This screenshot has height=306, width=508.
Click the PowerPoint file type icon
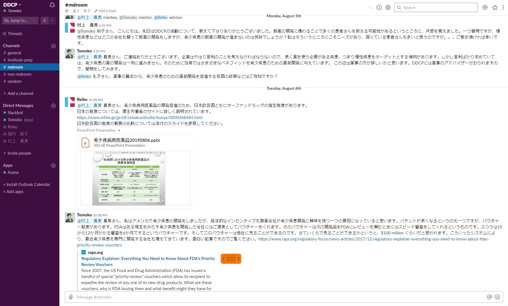85,143
